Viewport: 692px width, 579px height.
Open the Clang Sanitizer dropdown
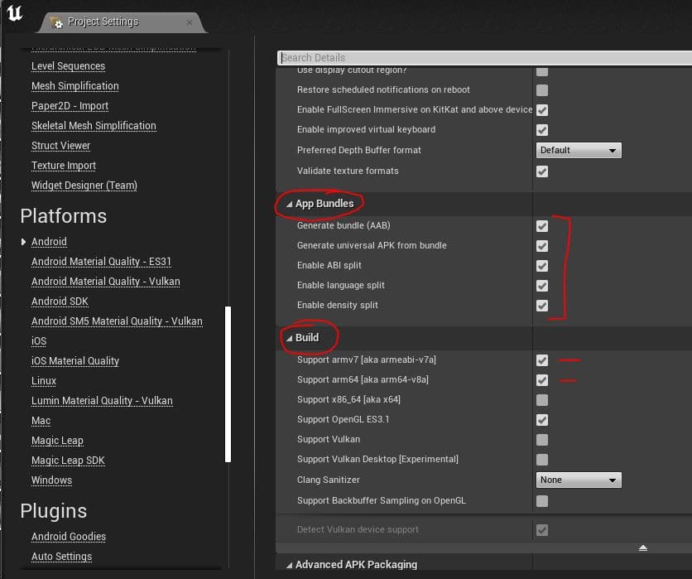(579, 480)
